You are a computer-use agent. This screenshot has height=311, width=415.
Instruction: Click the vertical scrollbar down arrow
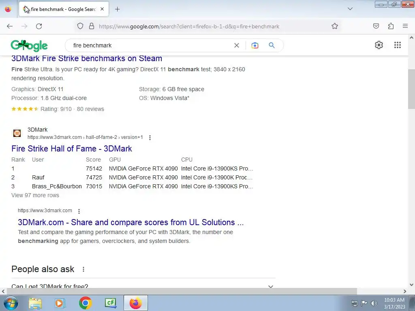pos(411,285)
